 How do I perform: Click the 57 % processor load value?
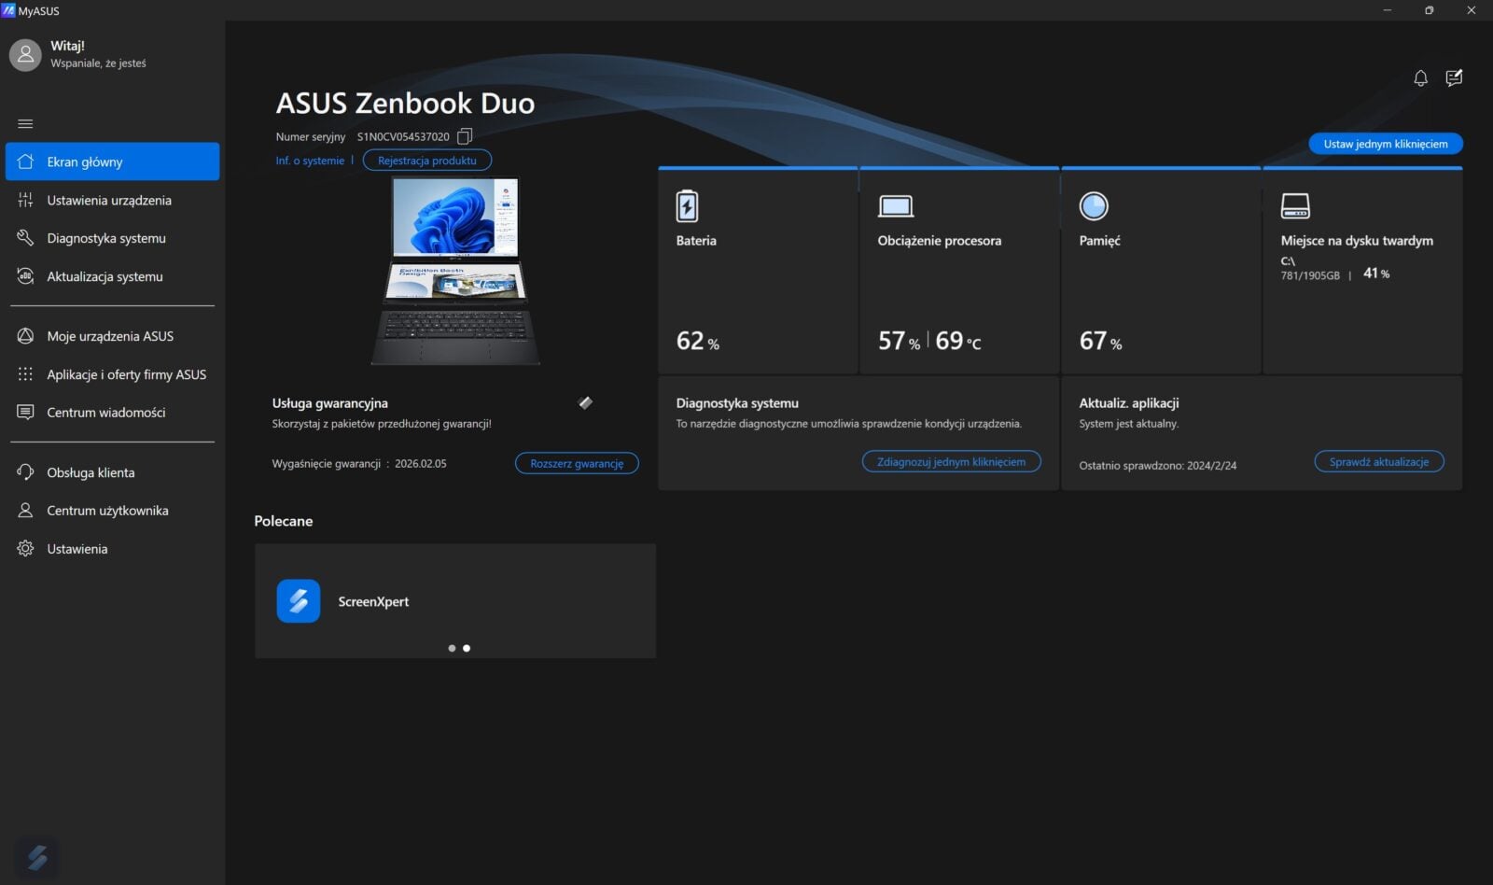899,342
